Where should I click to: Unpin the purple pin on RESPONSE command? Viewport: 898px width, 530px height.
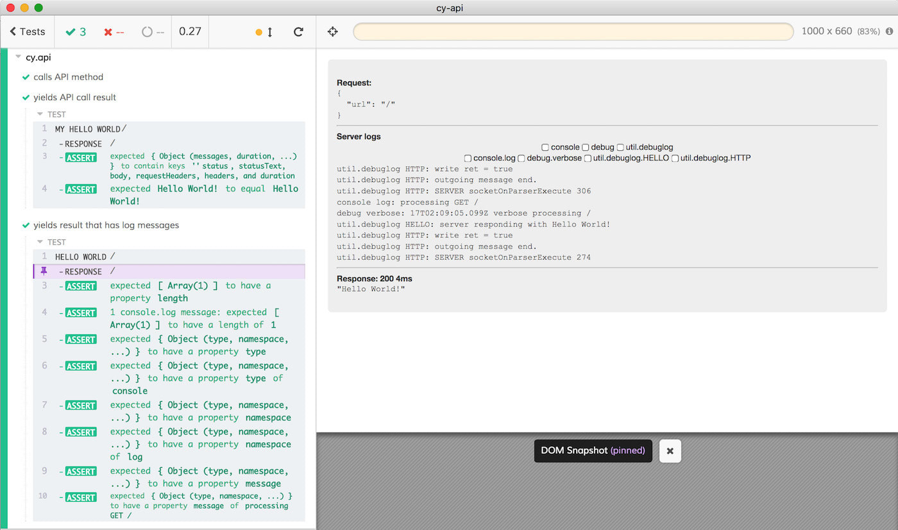point(44,271)
